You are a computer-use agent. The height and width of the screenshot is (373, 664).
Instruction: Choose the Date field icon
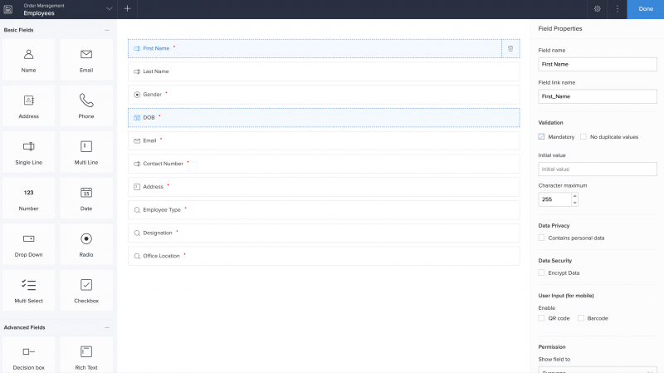(86, 193)
